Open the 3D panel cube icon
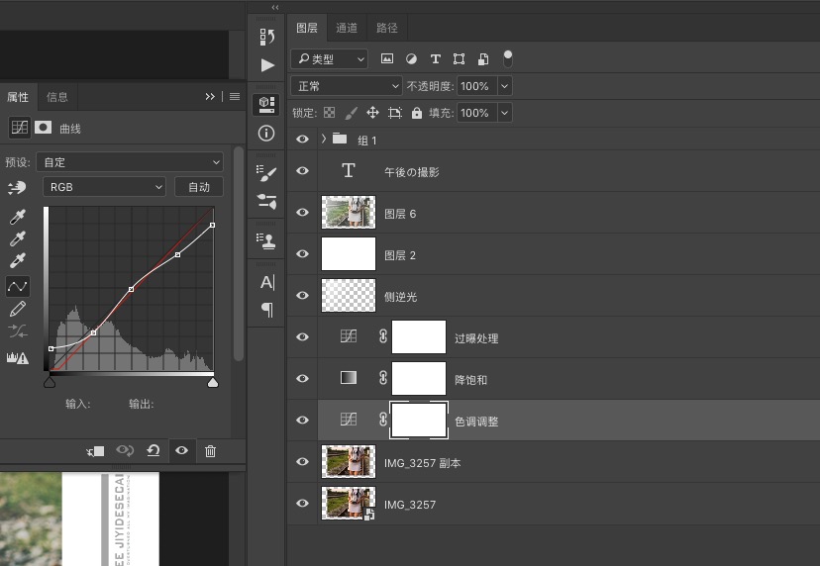Screen dimensions: 820x566 point(266,103)
